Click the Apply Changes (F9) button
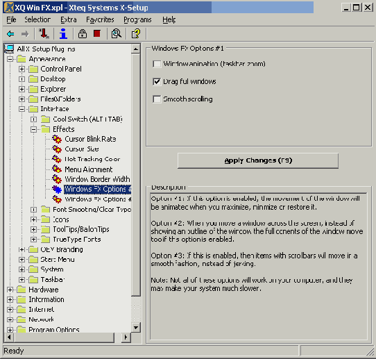Image resolution: width=376 pixels, height=359 pixels. (258, 160)
